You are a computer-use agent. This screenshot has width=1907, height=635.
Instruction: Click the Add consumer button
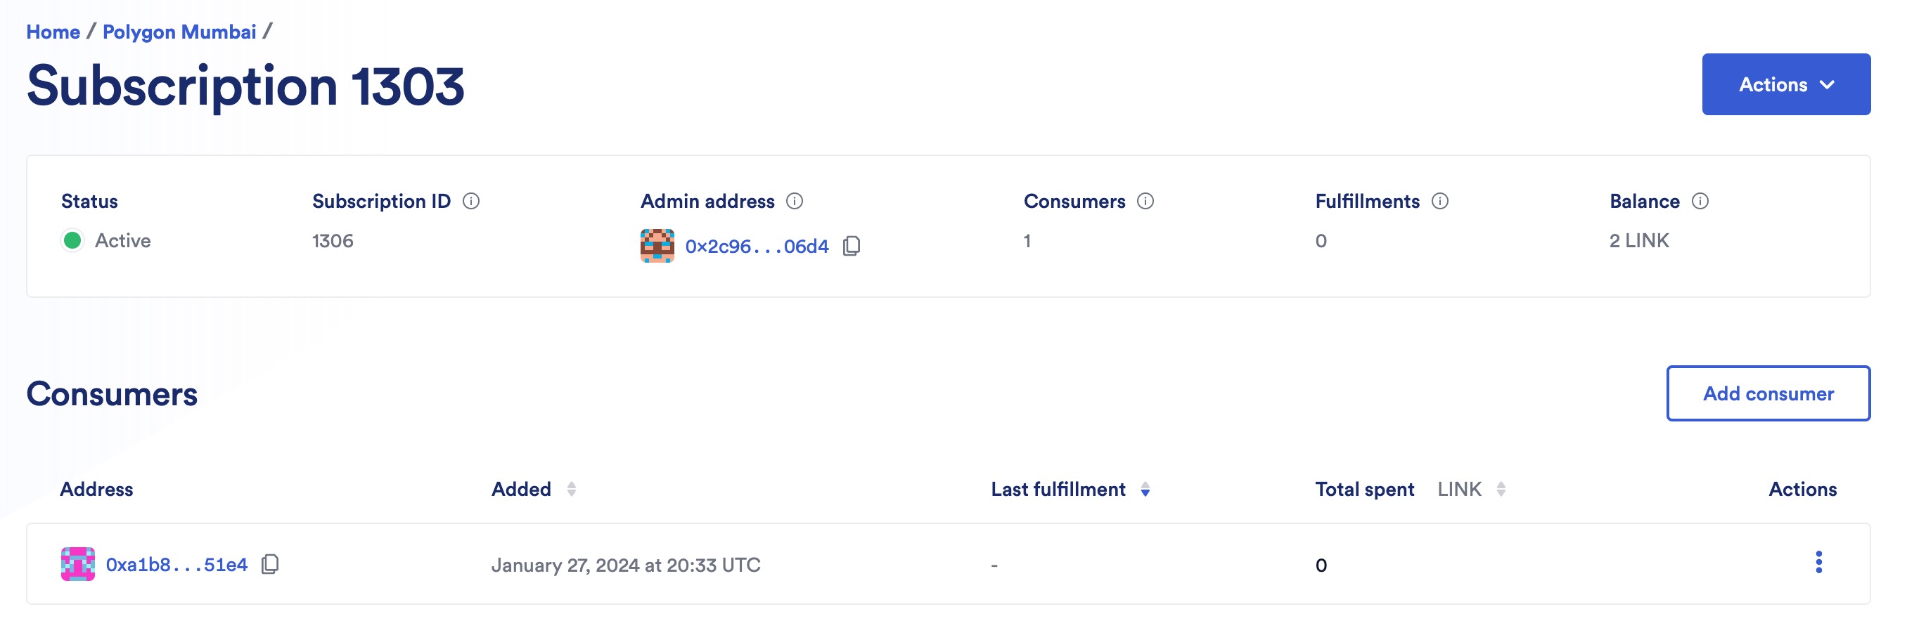pyautogui.click(x=1768, y=393)
